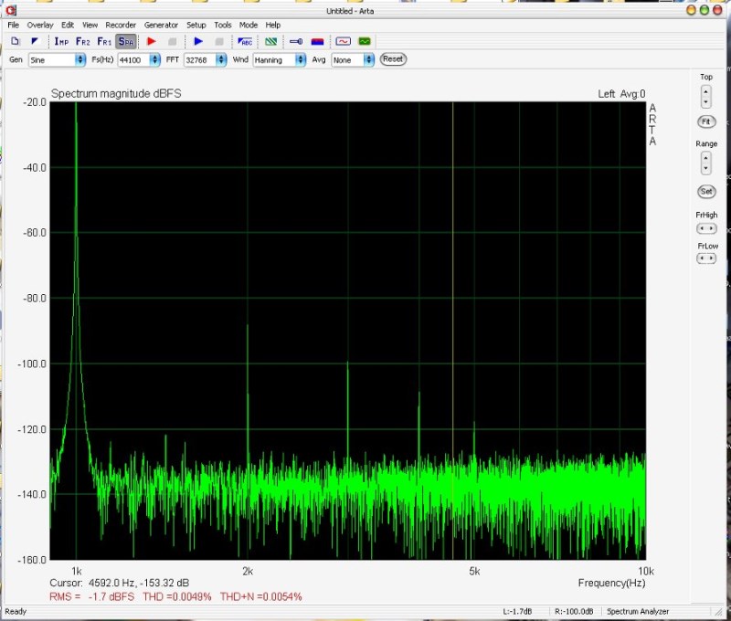Start the generator with the blue play button
The height and width of the screenshot is (621, 731).
(198, 41)
